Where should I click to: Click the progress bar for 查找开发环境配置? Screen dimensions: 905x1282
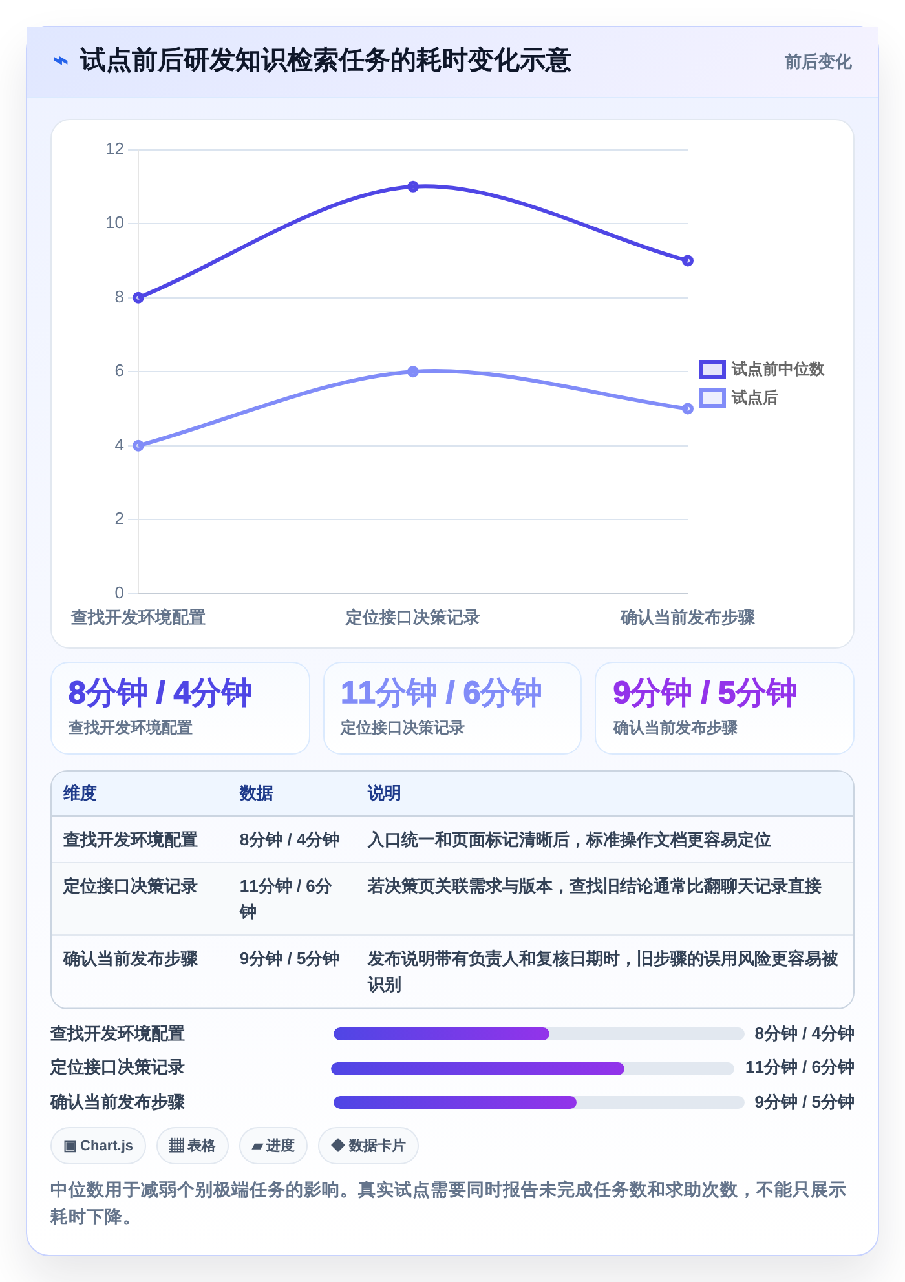pyautogui.click(x=539, y=1034)
